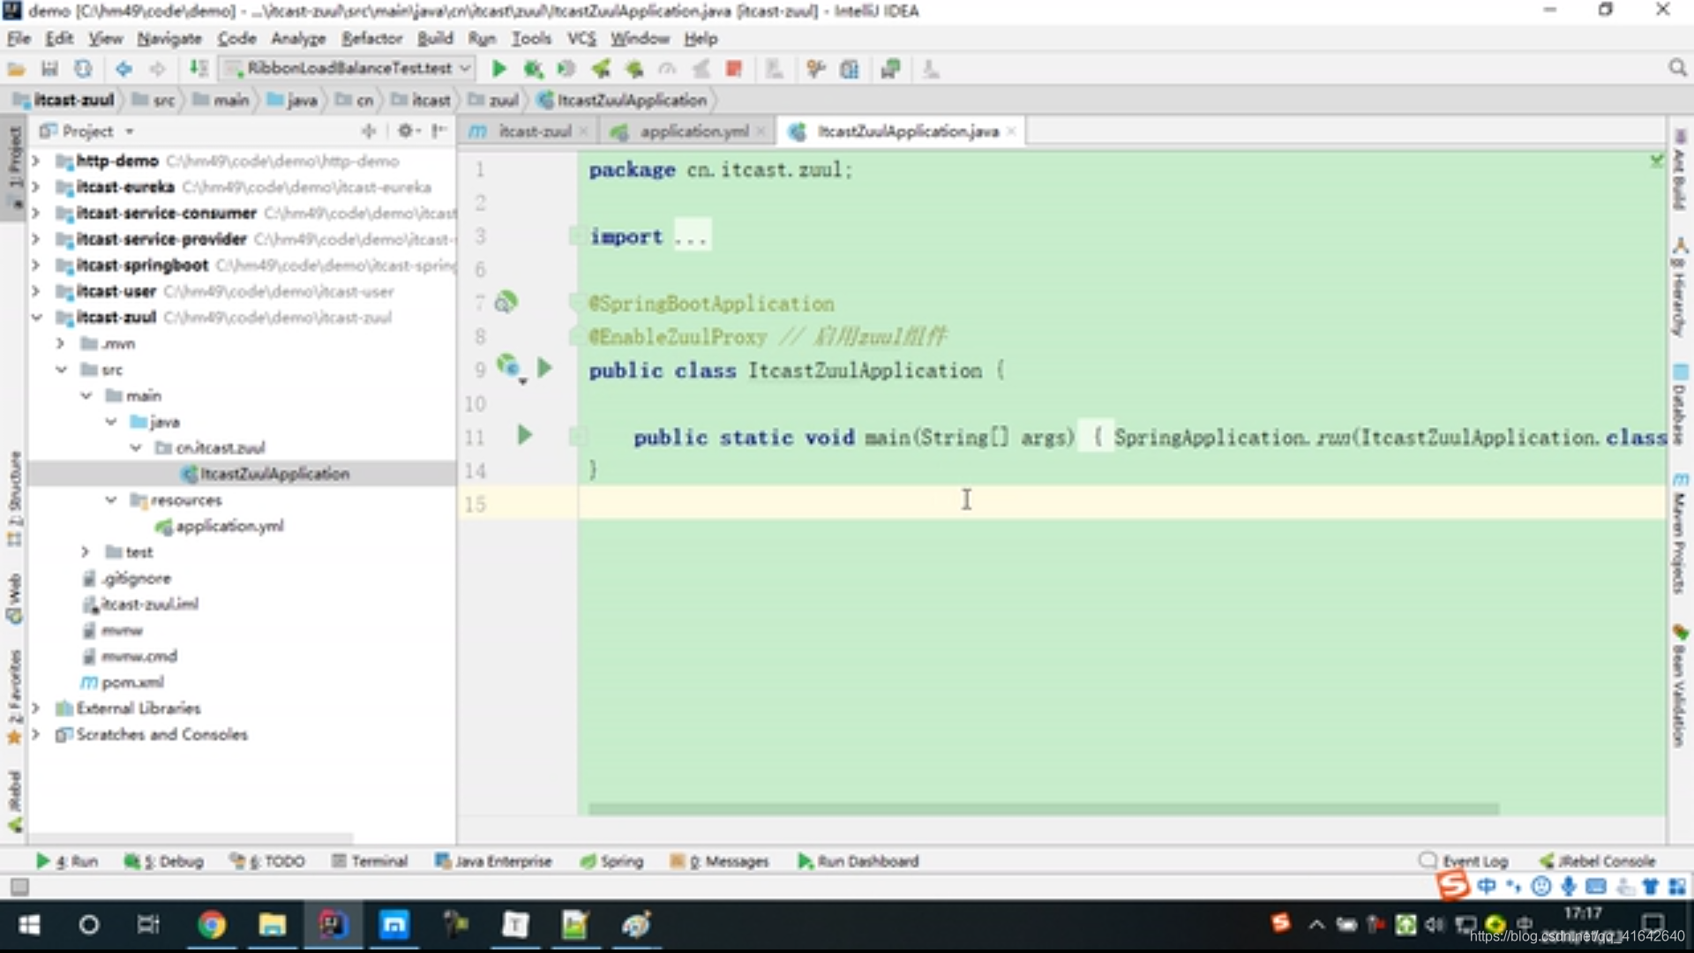Expand the folded import statement
Screen dimensions: 1694x953
point(691,237)
